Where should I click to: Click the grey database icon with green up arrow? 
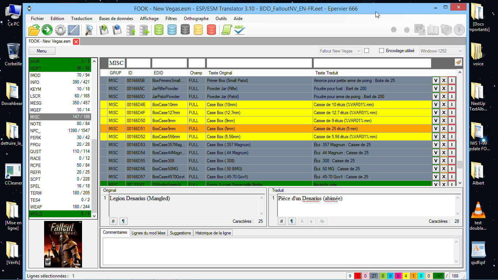pos(131,30)
